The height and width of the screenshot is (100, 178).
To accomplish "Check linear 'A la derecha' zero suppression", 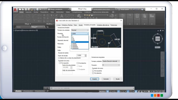I will coord(78,63).
